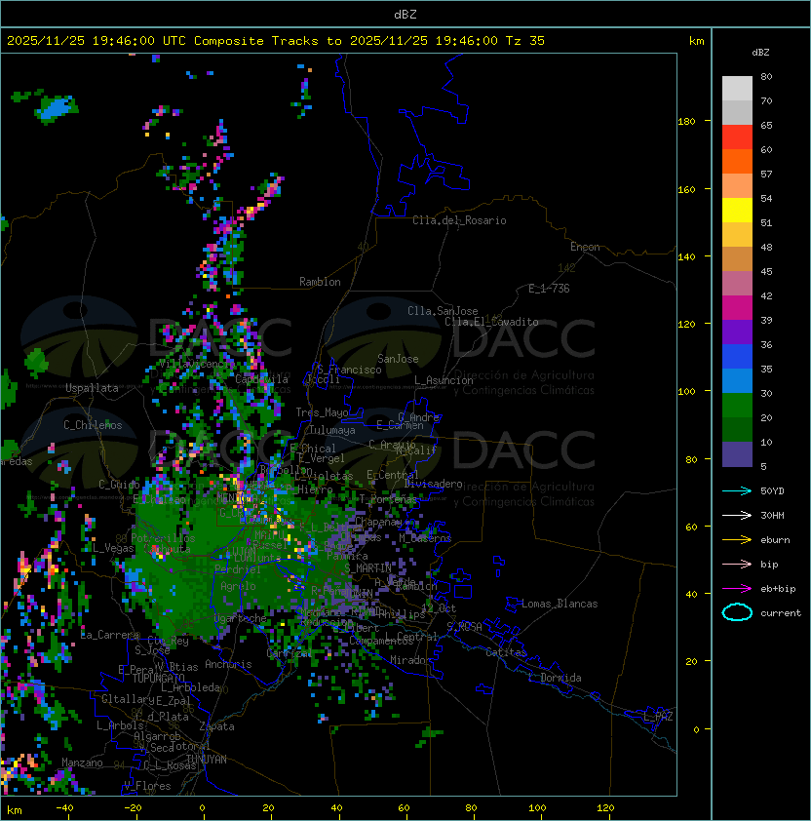Click the 'Clla.del_Rosario' map label
This screenshot has height=821, width=811.
pyautogui.click(x=459, y=220)
